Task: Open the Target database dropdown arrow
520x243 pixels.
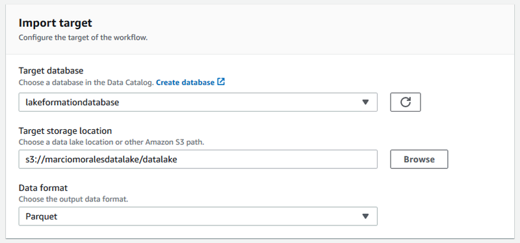Action: click(365, 102)
